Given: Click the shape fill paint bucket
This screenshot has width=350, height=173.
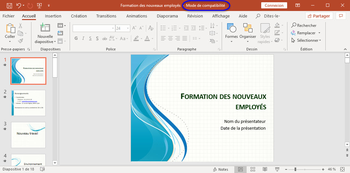Looking at the screenshot, I should coord(277,25).
